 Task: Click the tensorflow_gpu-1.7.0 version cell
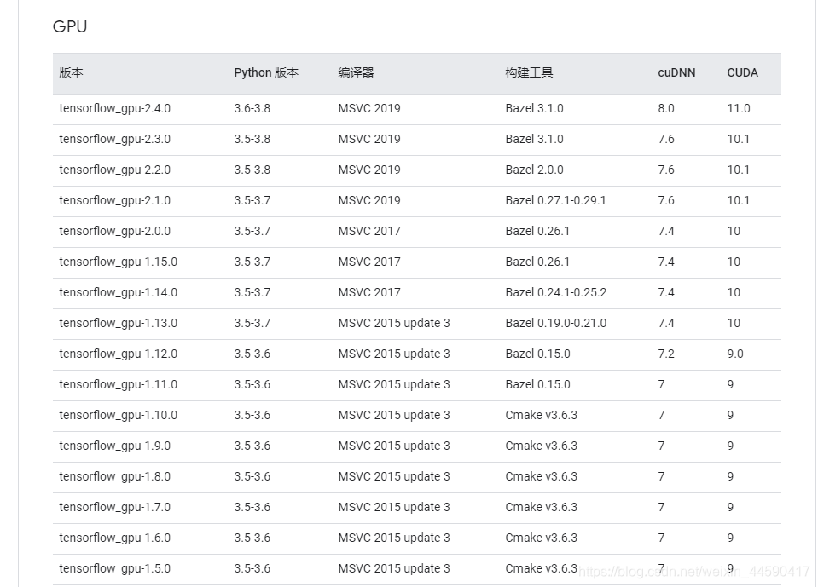pyautogui.click(x=115, y=509)
